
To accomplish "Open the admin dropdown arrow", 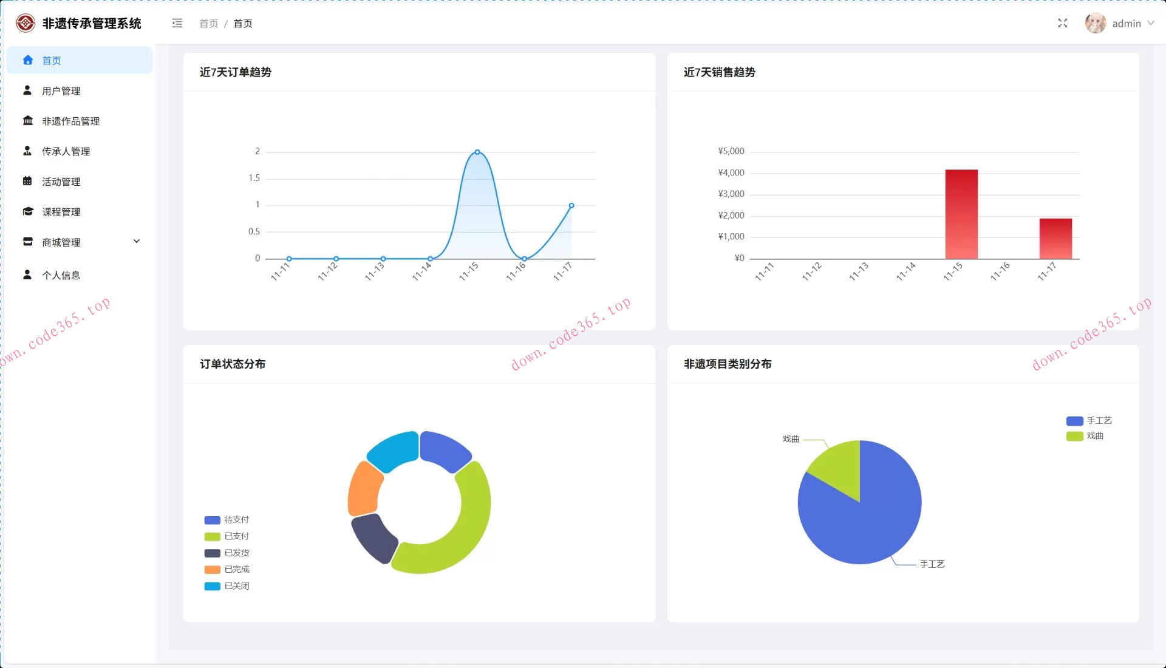I will pyautogui.click(x=1150, y=24).
